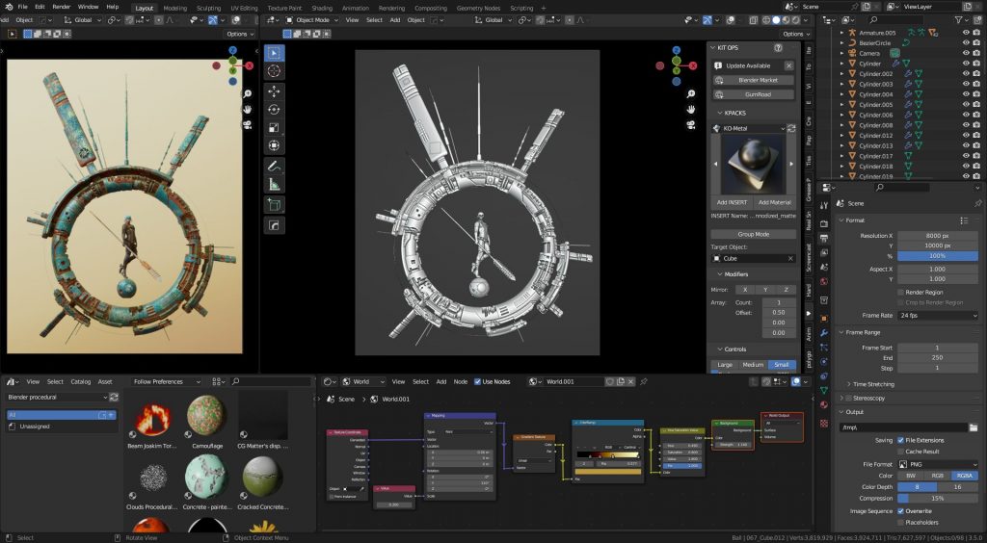Select Camouflage material thumbnail
Screen dimensions: 987x543
(x=206, y=415)
